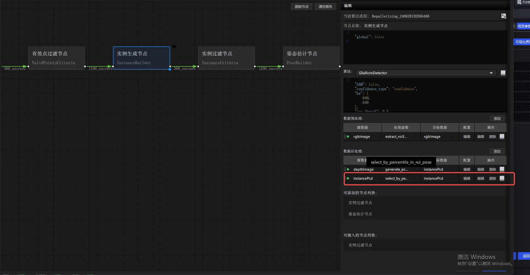The width and height of the screenshot is (530, 275).
Task: Switch to the 视觉参数 tab
Action: pos(523,26)
